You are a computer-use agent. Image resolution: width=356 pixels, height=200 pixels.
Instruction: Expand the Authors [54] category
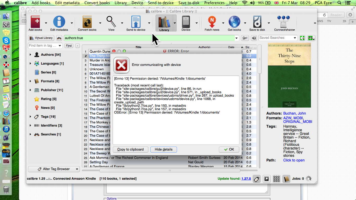point(30,55)
